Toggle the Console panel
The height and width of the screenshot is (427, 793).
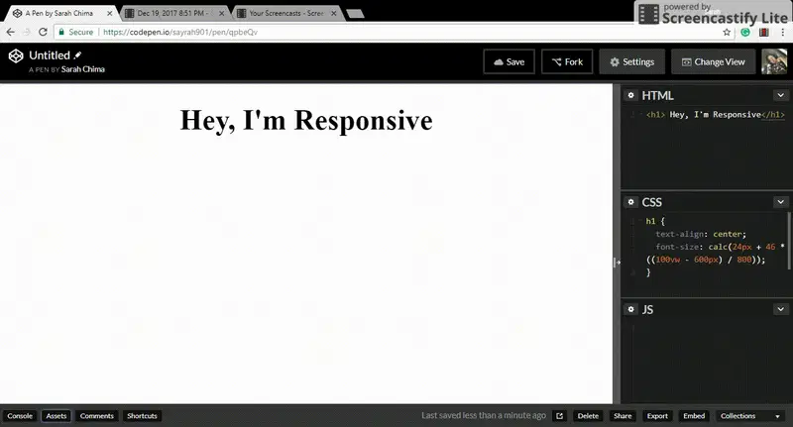20,416
